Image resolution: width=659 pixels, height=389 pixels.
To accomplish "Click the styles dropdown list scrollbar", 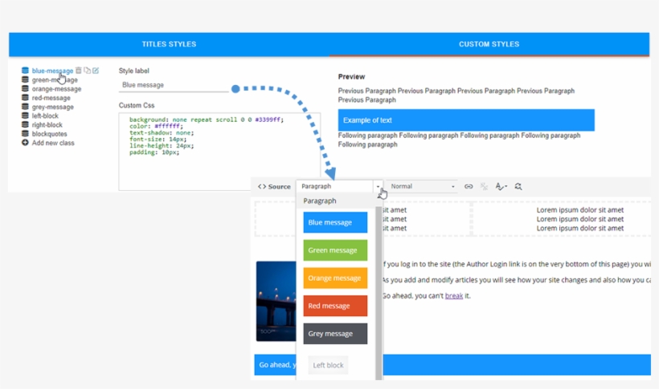I will point(379,293).
